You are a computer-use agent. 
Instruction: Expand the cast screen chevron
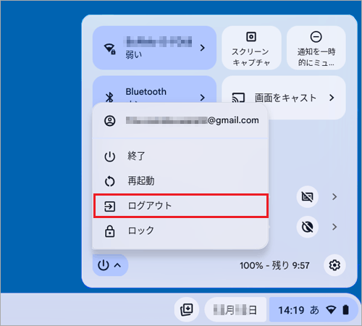332,98
